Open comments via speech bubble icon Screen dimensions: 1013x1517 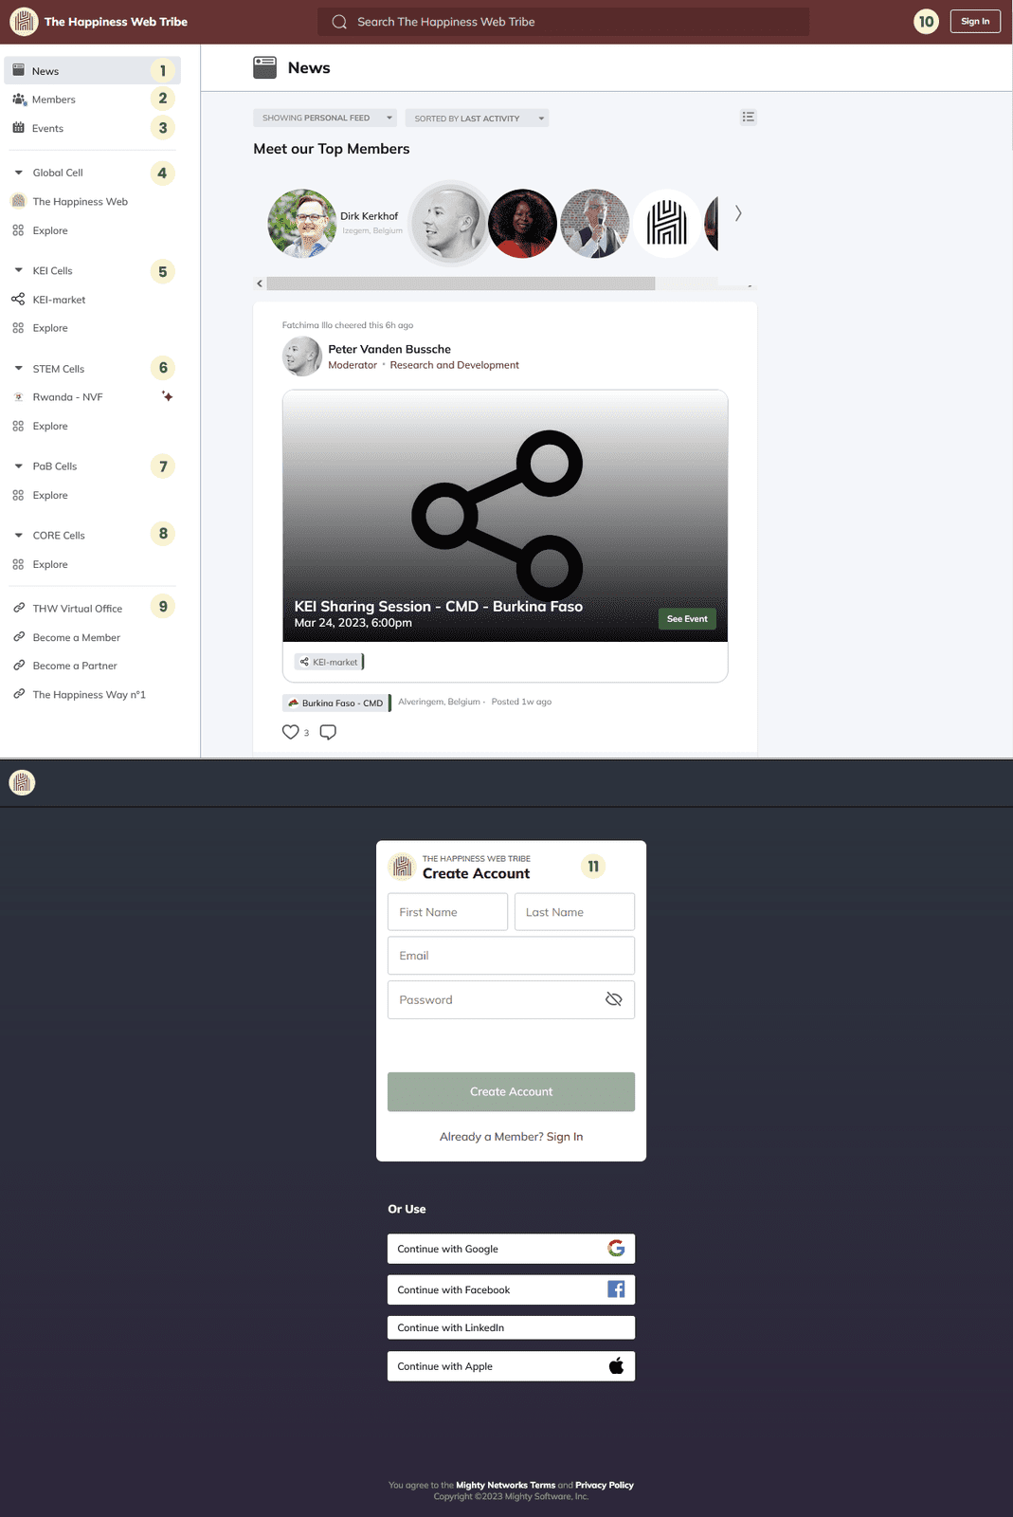point(328,732)
